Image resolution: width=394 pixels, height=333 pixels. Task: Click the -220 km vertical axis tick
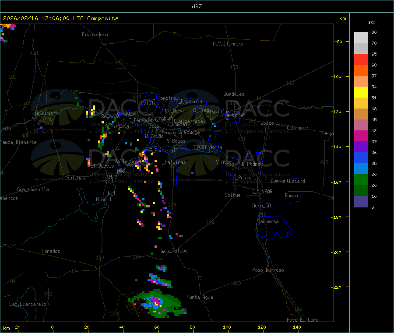click(x=337, y=287)
